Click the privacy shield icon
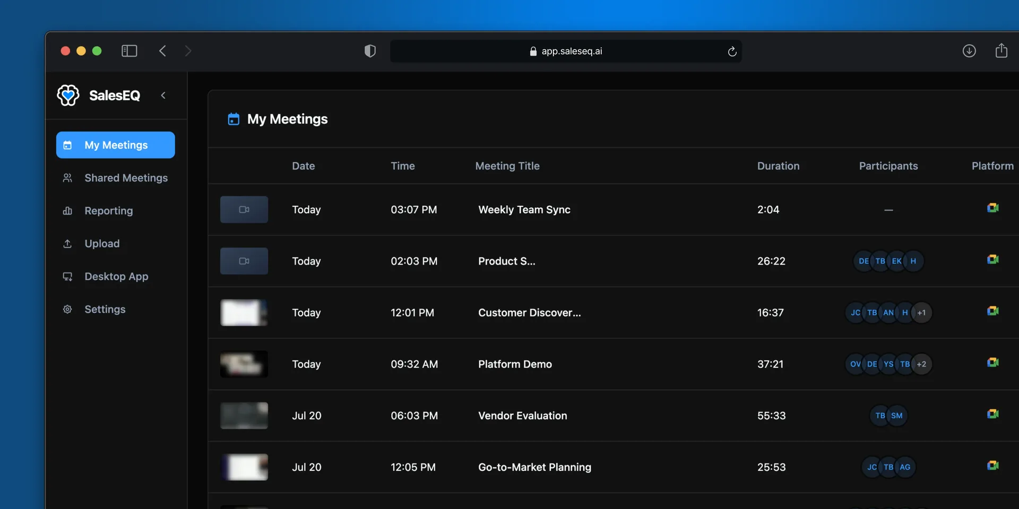Screen dimensions: 1019x509 (x=370, y=51)
